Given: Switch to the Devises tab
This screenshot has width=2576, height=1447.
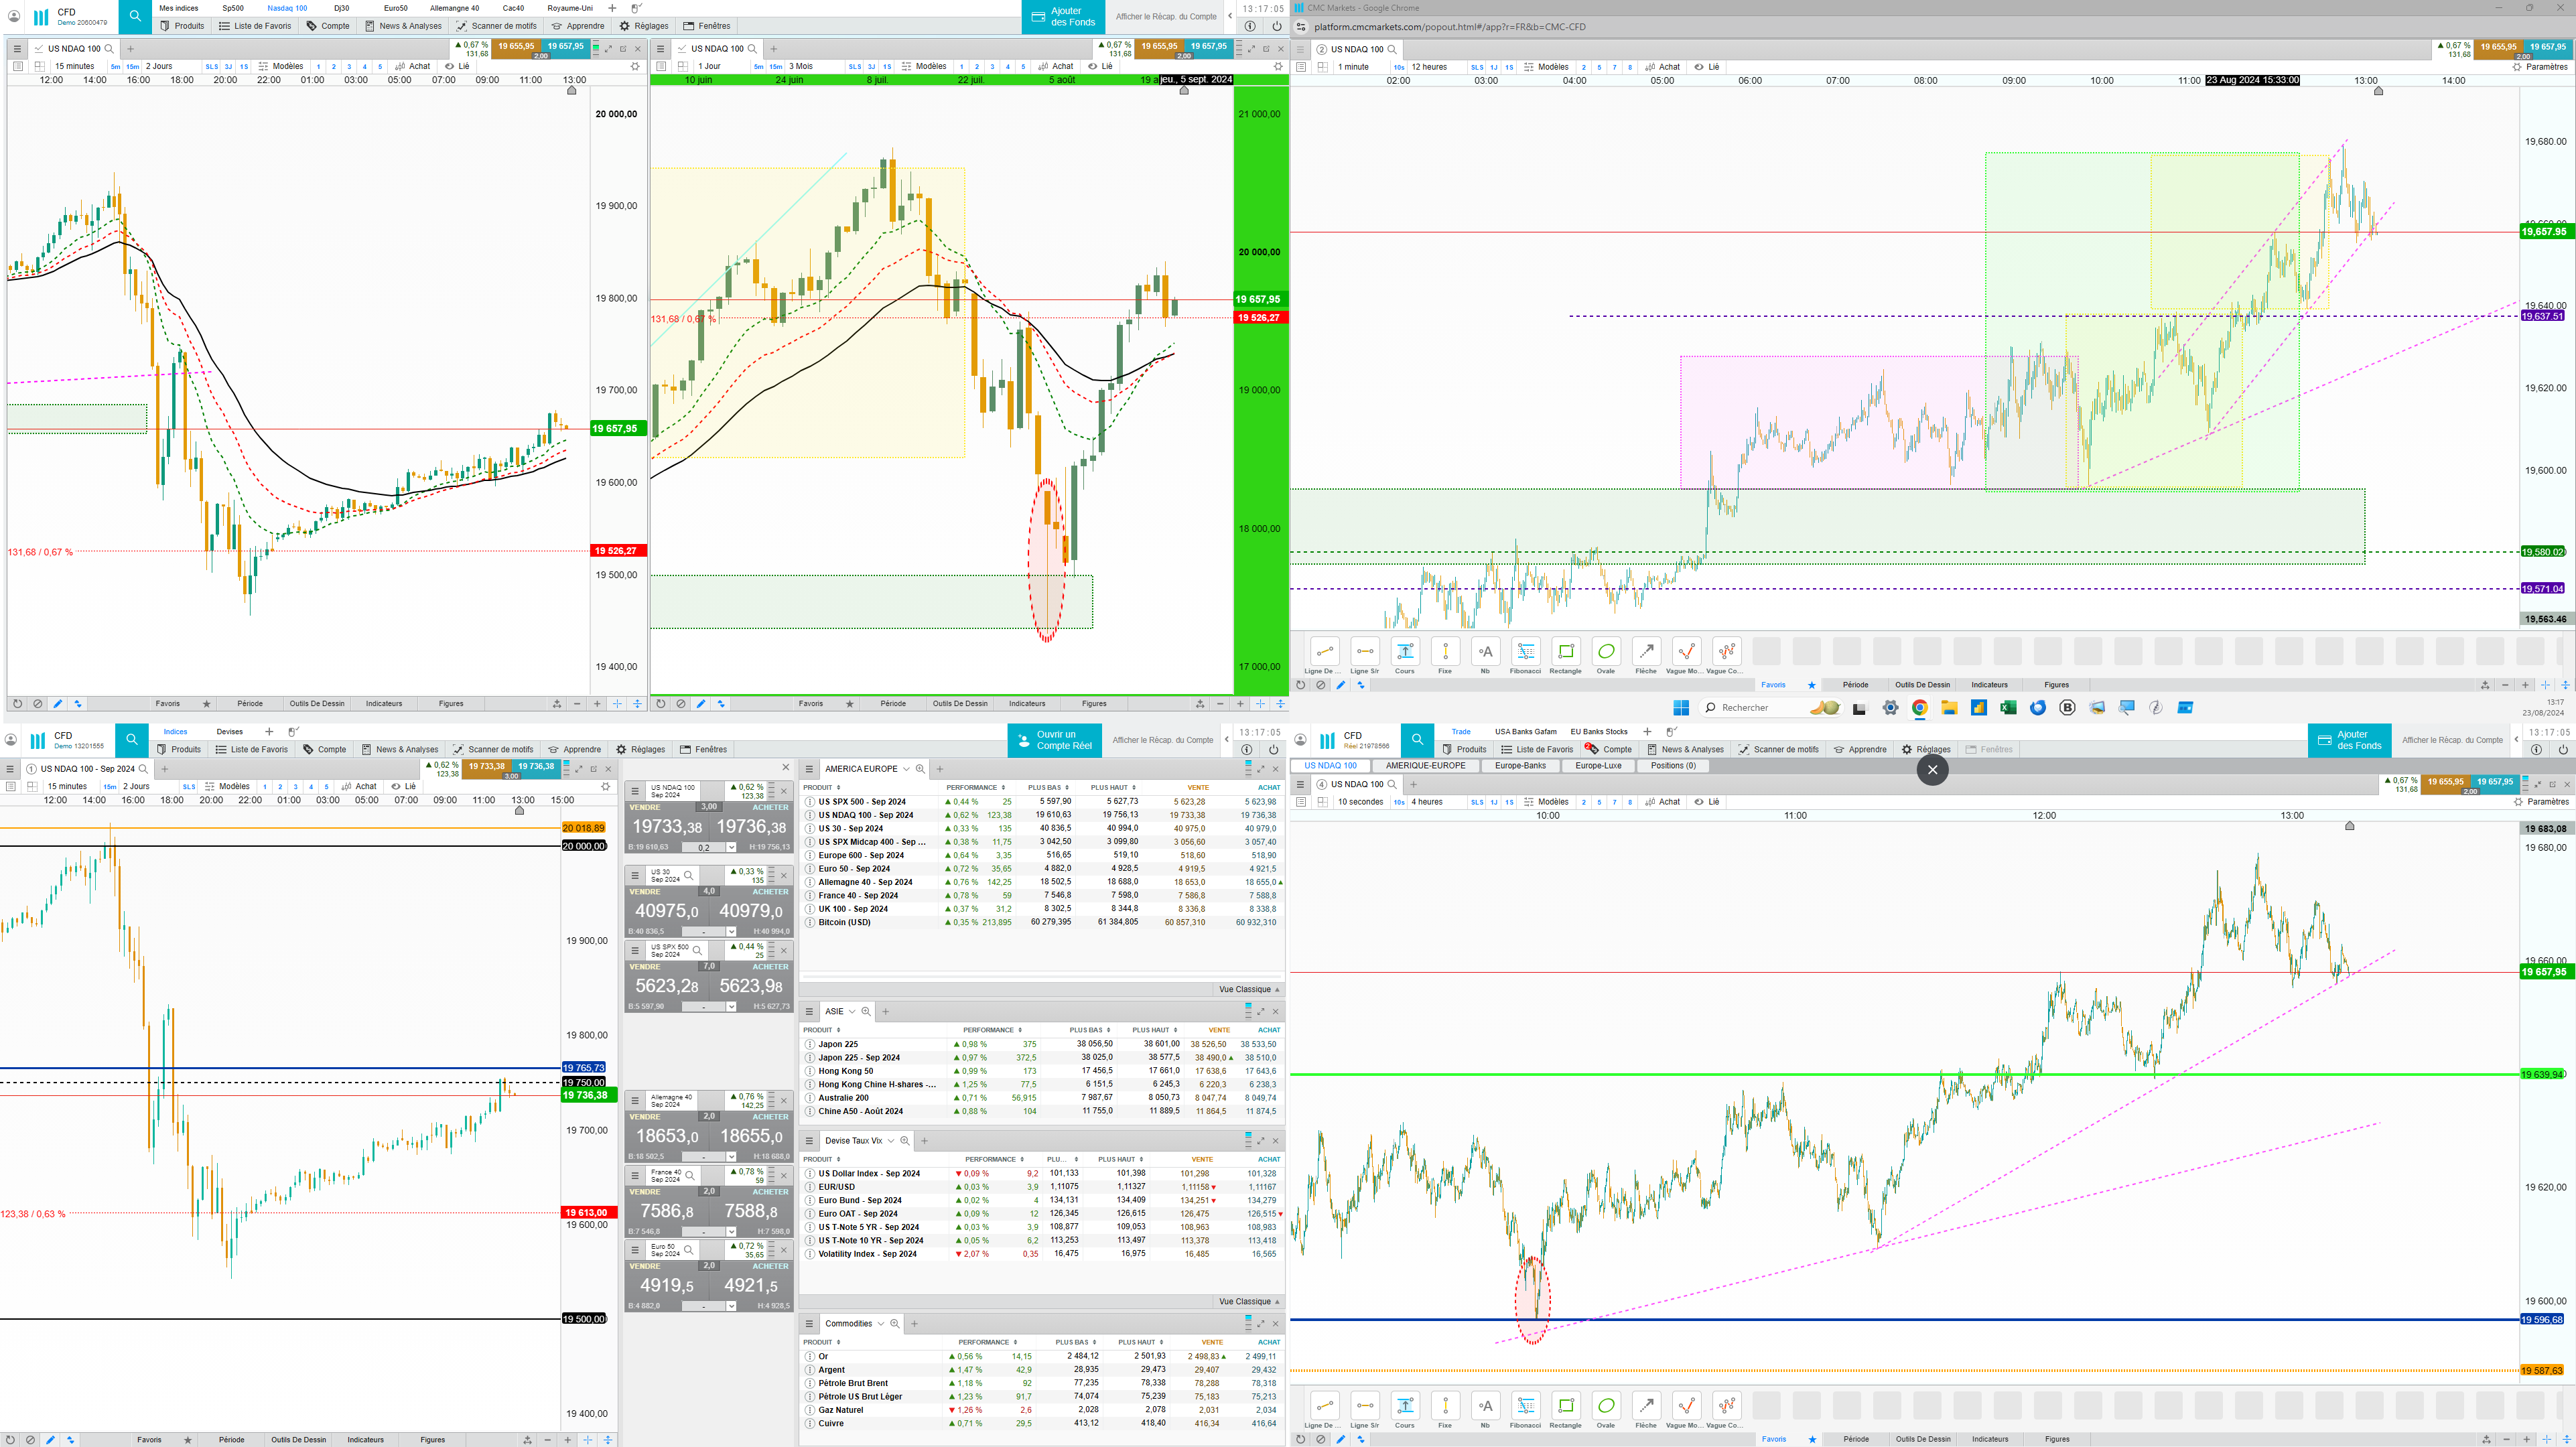Looking at the screenshot, I should coord(229,732).
